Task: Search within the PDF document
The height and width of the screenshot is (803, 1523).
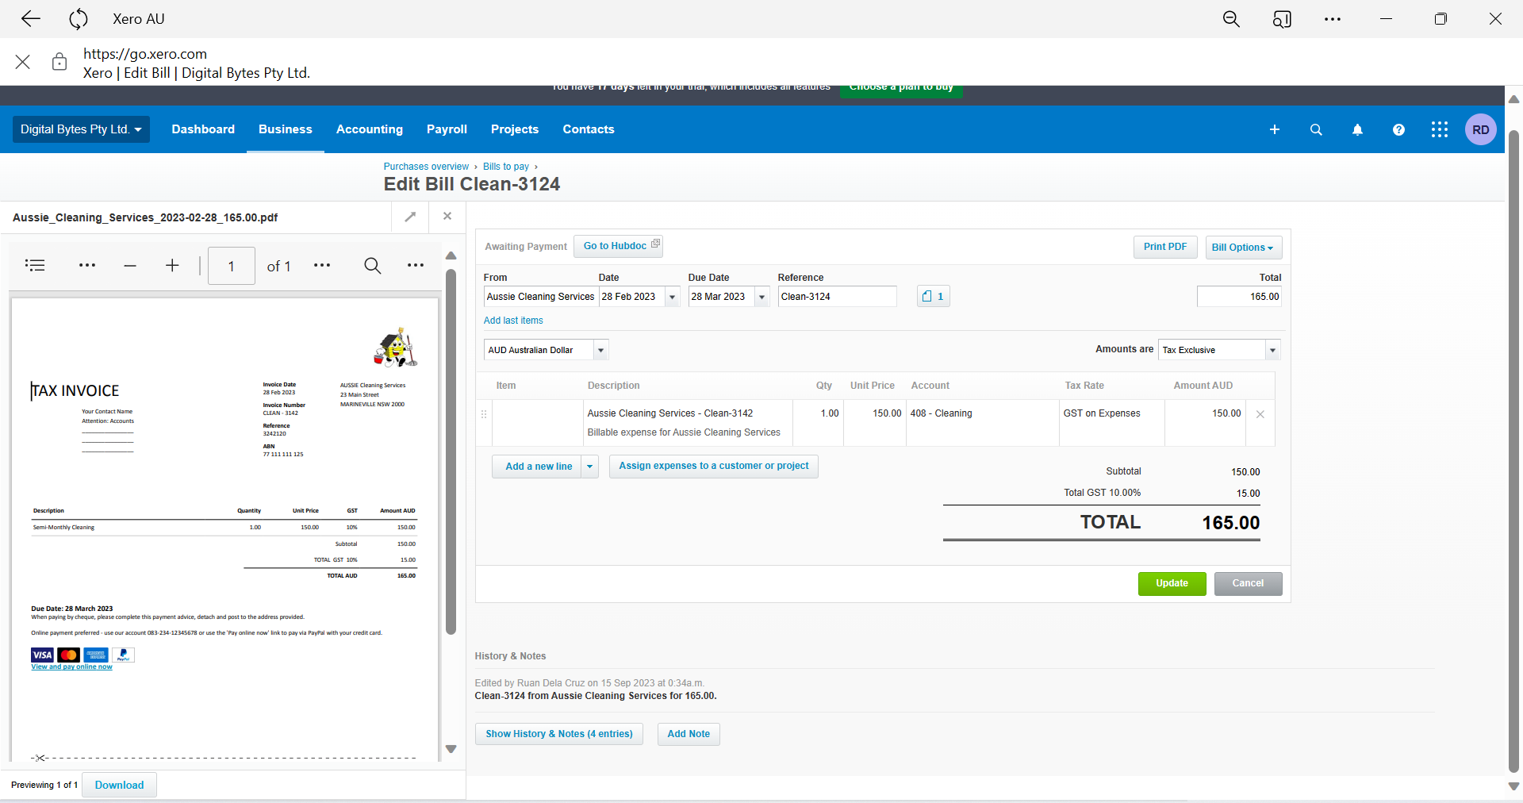Action: pos(373,266)
